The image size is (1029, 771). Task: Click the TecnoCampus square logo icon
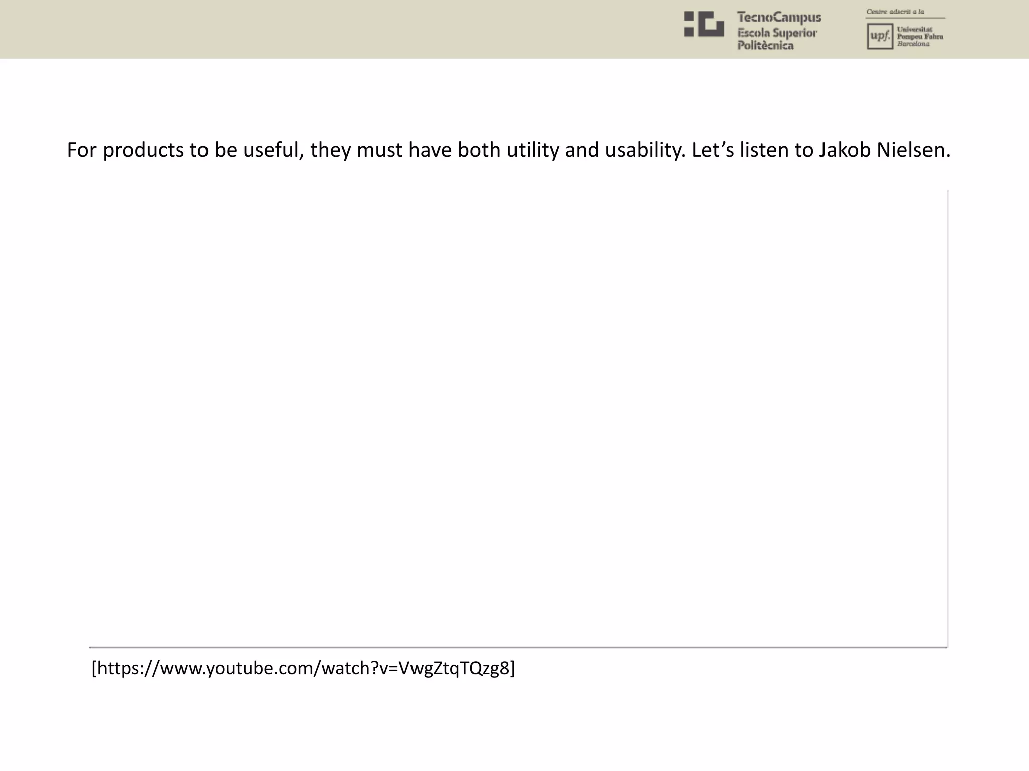click(704, 24)
